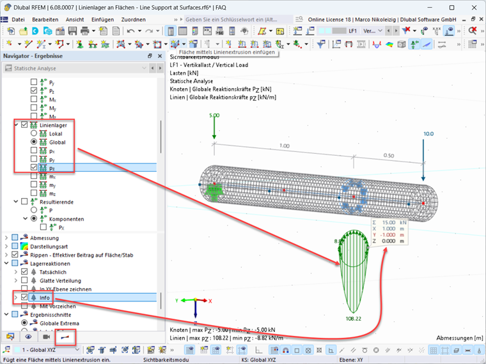Click the new line support tool icon

tap(93, 44)
